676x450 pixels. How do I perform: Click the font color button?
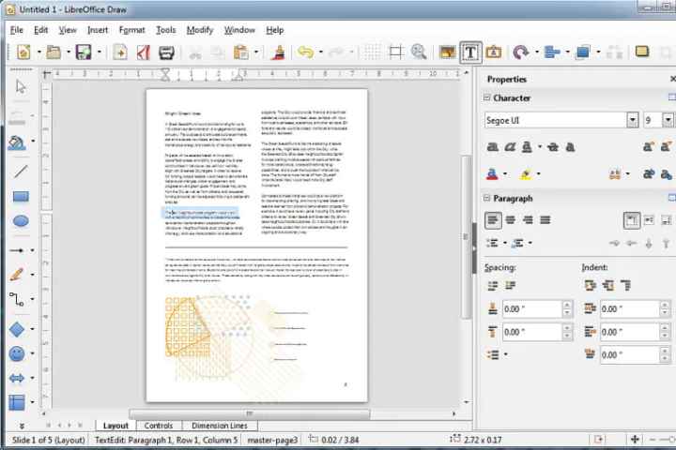pyautogui.click(x=494, y=173)
